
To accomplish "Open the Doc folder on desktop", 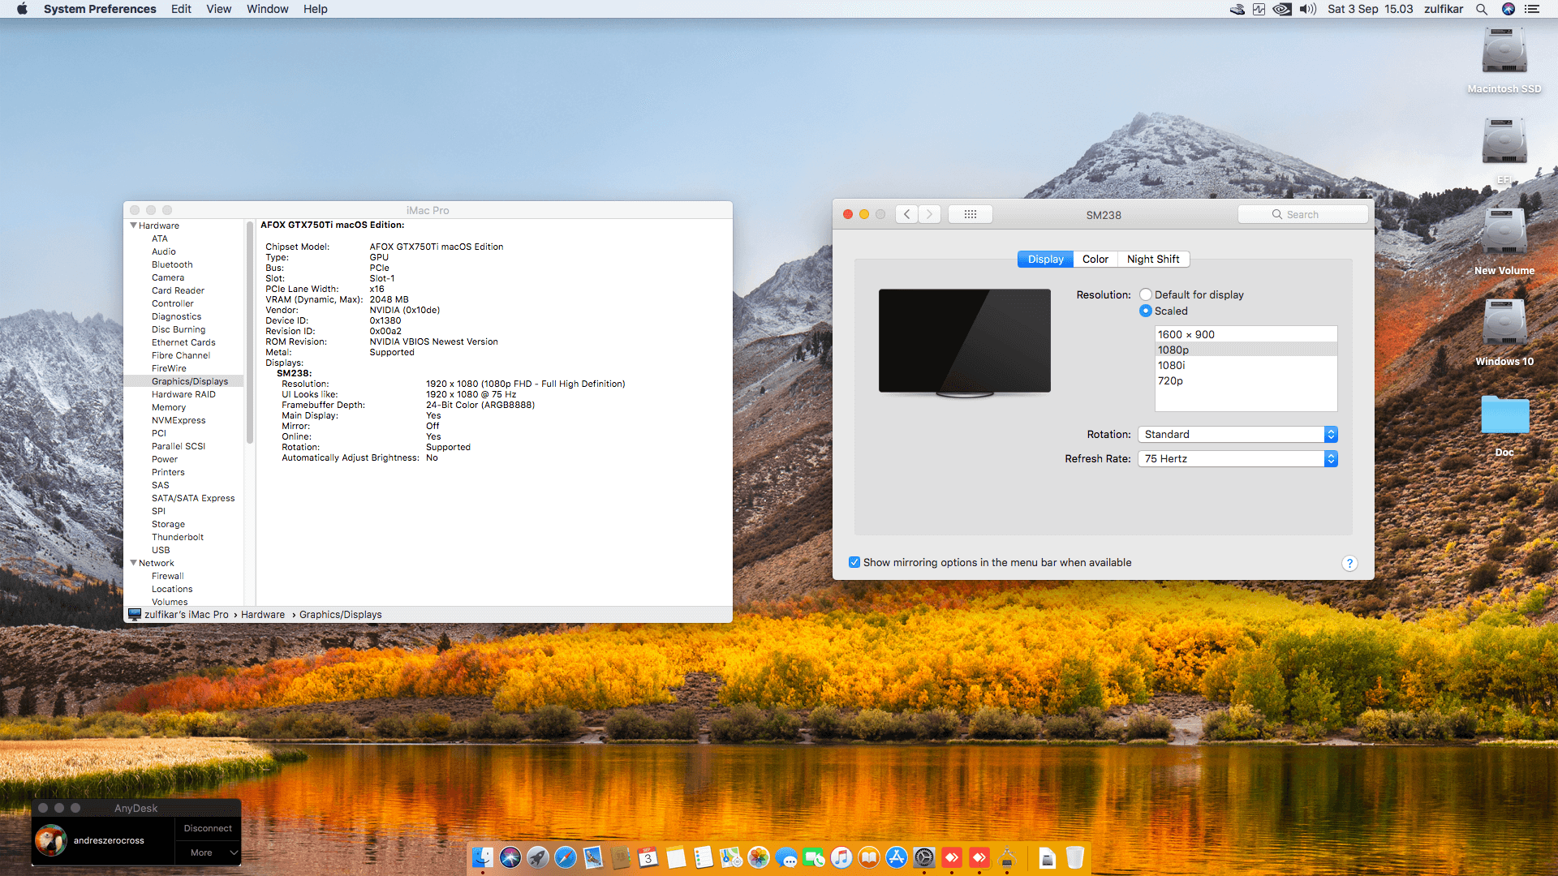I will (1504, 416).
